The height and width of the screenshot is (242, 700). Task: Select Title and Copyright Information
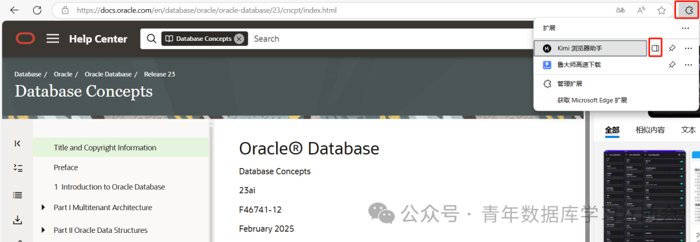pyautogui.click(x=121, y=147)
